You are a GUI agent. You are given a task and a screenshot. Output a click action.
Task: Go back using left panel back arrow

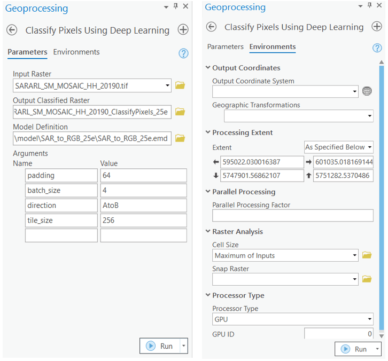[12, 30]
